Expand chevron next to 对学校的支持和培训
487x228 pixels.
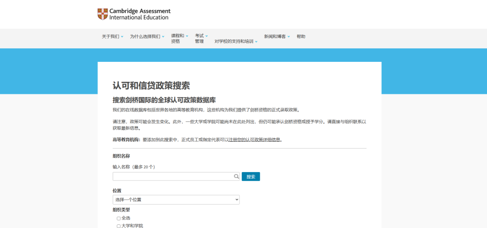click(256, 42)
